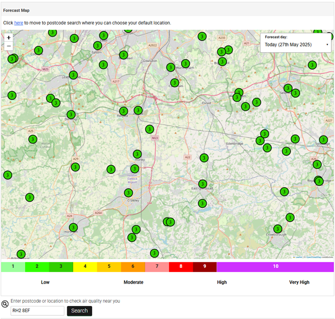Viewport: 335px width, 319px height.
Task: Click the 'here' postcode search link
Action: pos(19,23)
